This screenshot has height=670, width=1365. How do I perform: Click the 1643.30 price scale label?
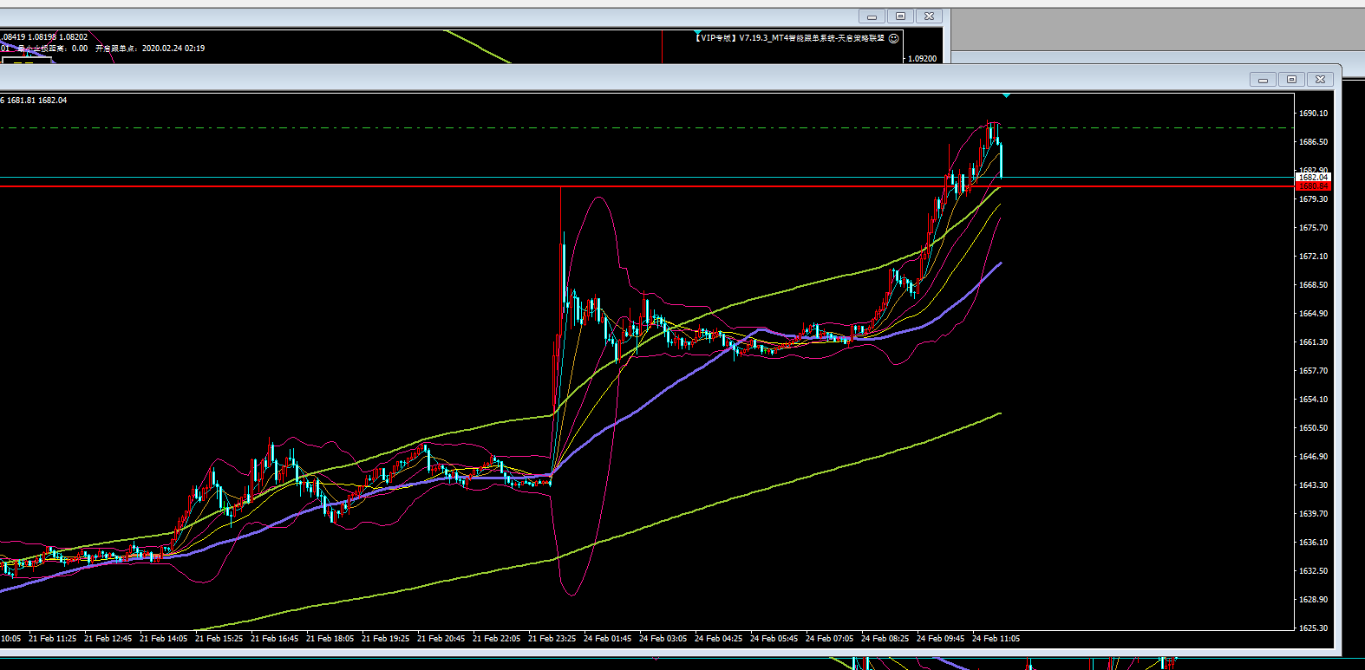coord(1313,485)
